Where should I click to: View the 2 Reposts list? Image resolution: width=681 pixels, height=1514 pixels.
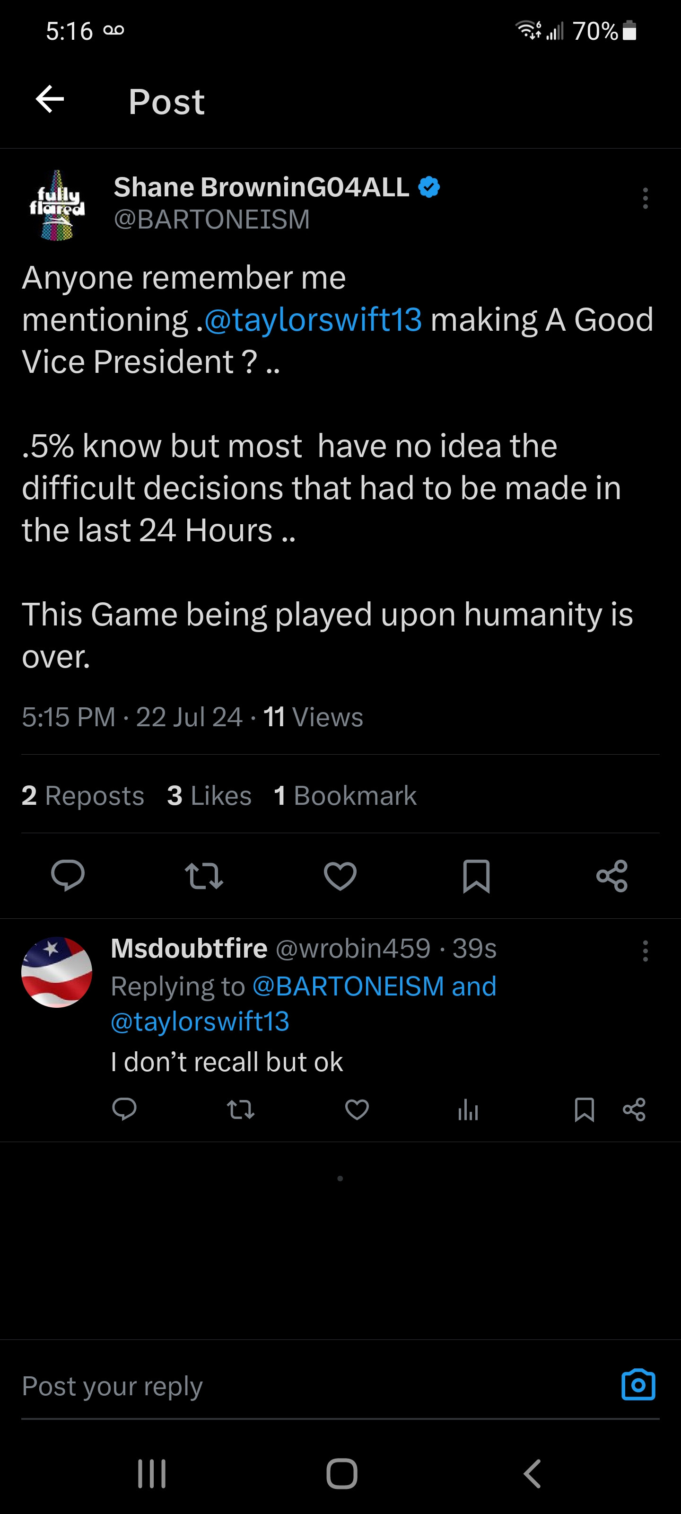click(x=83, y=796)
